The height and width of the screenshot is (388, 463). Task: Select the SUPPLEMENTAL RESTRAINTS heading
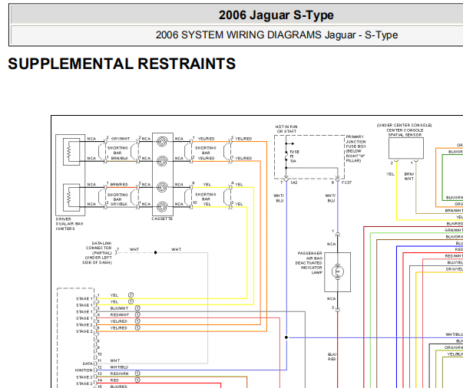point(121,64)
